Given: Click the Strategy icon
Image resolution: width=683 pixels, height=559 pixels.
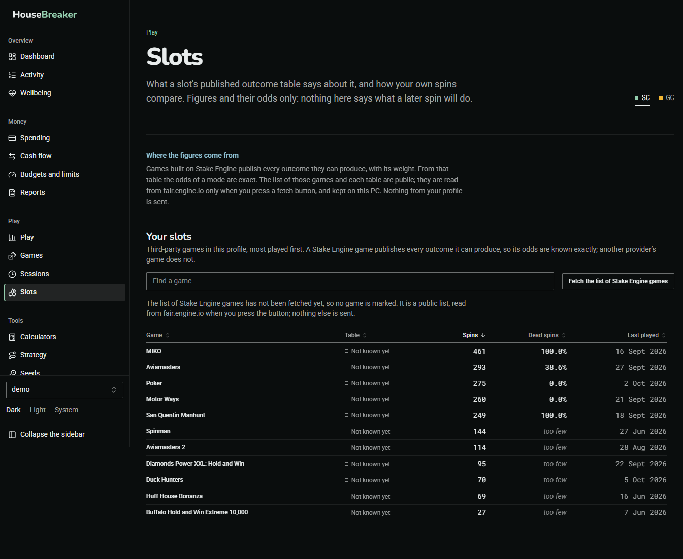Looking at the screenshot, I should 12,355.
